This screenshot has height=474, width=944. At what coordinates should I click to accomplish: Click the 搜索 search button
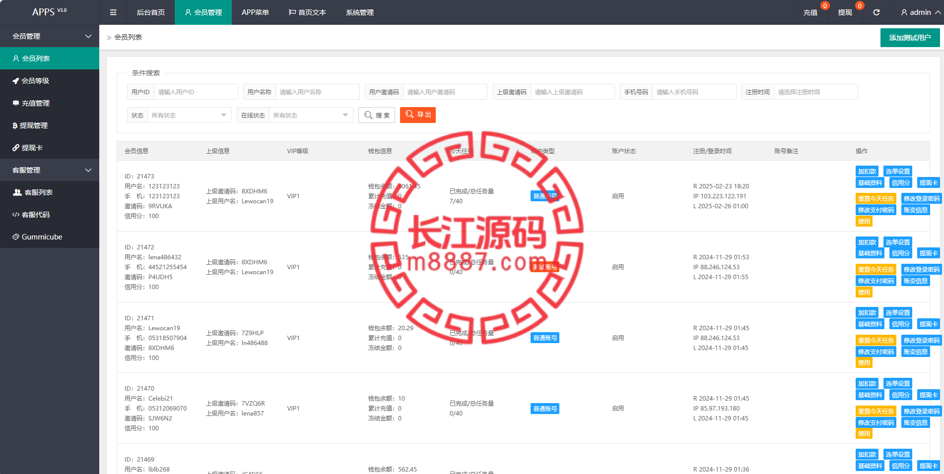click(x=377, y=115)
